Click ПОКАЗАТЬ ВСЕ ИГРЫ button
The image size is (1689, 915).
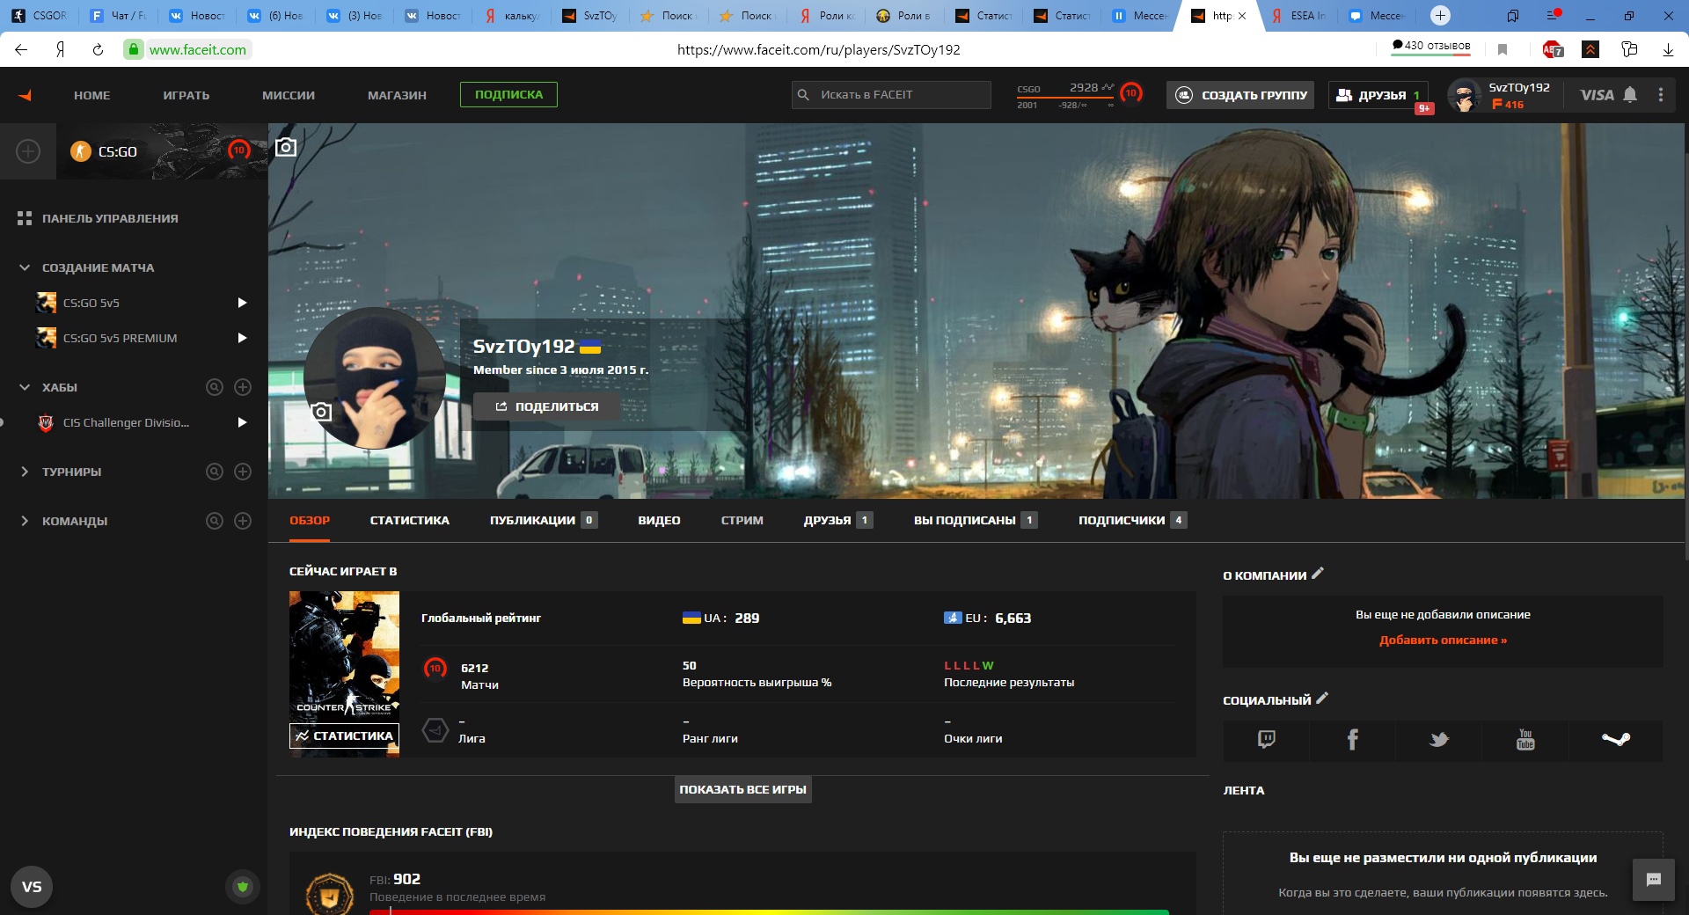point(743,789)
